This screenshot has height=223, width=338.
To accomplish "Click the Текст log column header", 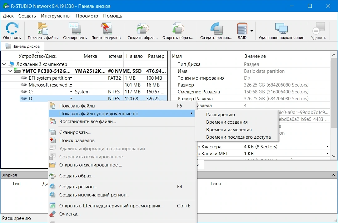I will [x=216, y=184].
